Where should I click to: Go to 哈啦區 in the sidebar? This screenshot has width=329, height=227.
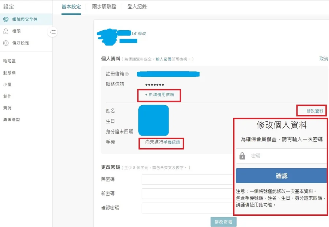point(10,61)
